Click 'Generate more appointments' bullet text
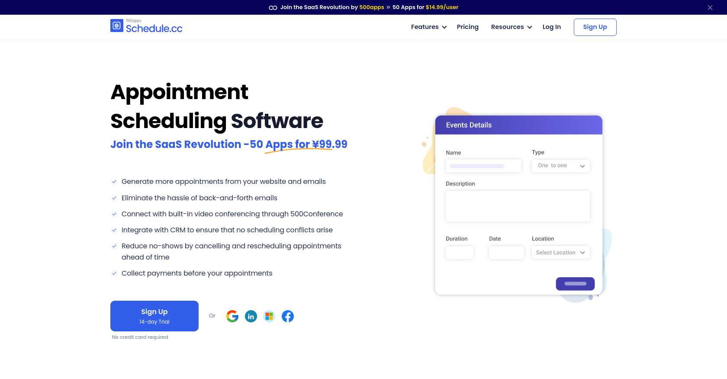 click(x=224, y=182)
